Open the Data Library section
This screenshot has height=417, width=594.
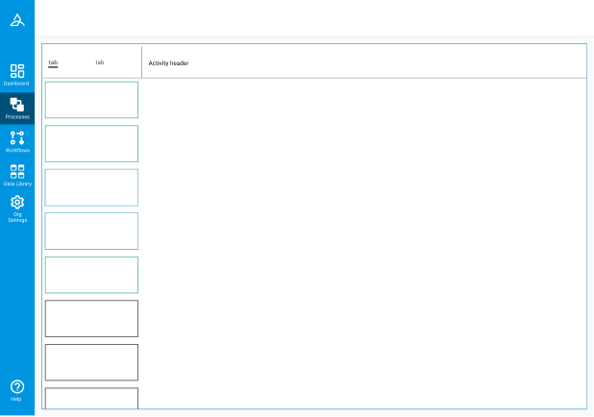point(17,175)
